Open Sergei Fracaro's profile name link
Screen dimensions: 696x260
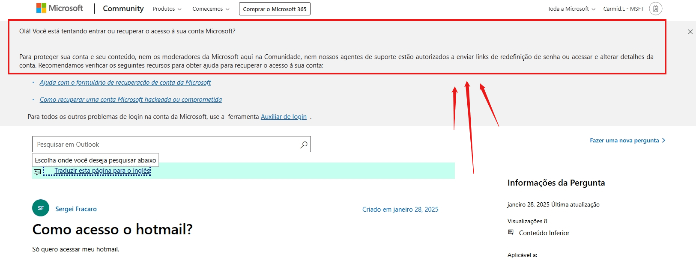click(76, 209)
